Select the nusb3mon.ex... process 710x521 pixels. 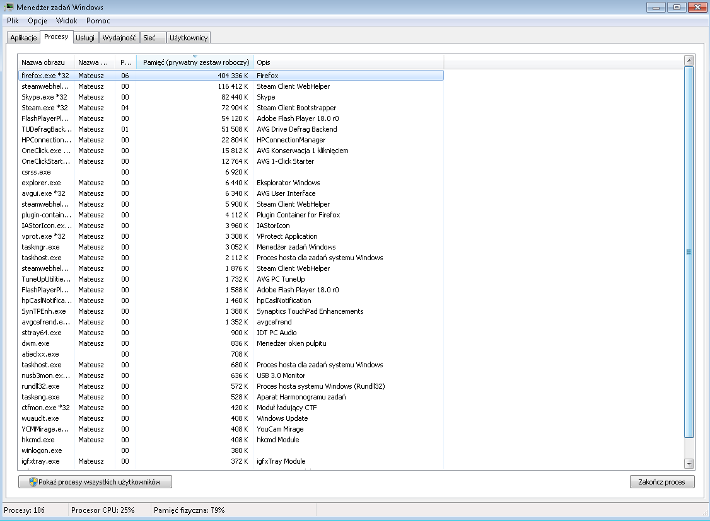click(x=231, y=375)
